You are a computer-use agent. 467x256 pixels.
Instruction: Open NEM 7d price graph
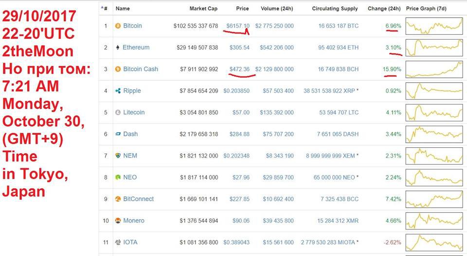(x=434, y=156)
